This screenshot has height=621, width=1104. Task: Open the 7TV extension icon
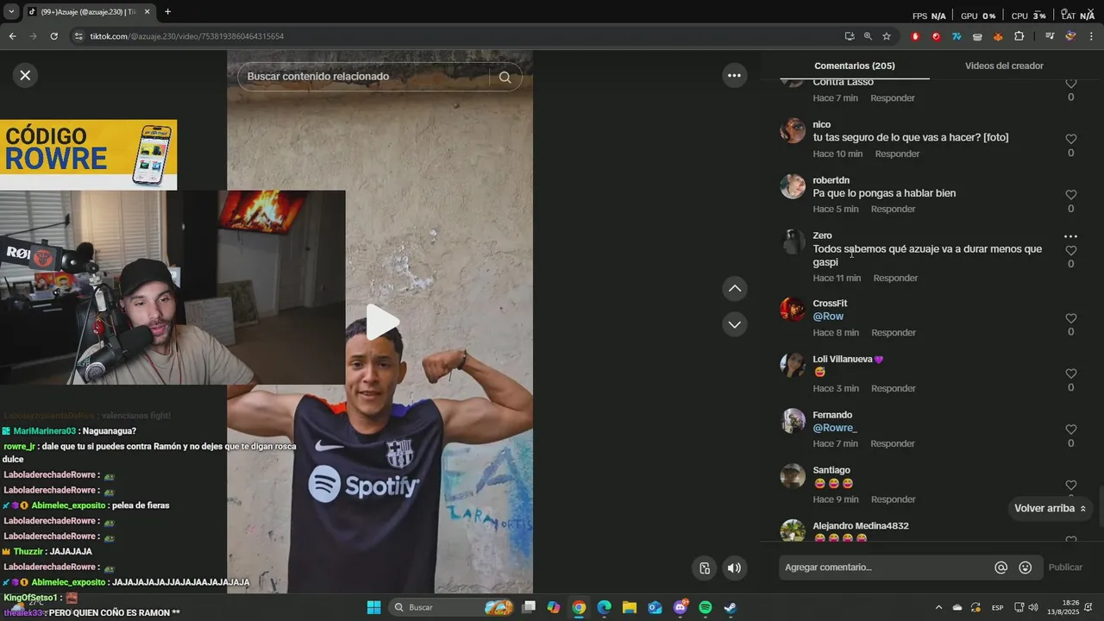click(x=957, y=36)
